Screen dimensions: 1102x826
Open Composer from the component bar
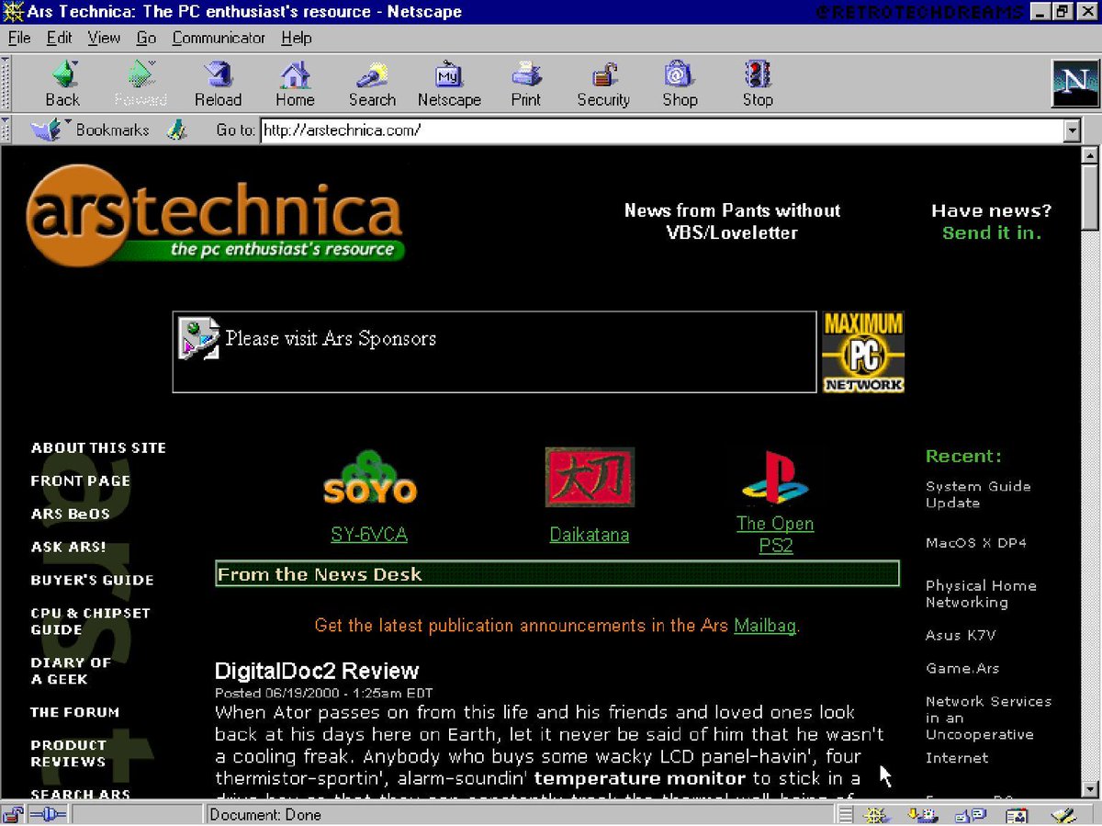1064,814
